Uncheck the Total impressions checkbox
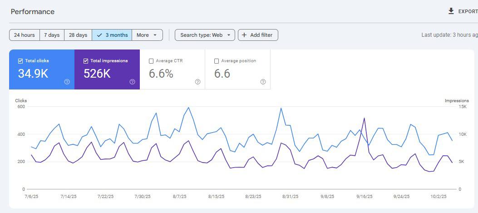478x213 pixels. [x=86, y=61]
